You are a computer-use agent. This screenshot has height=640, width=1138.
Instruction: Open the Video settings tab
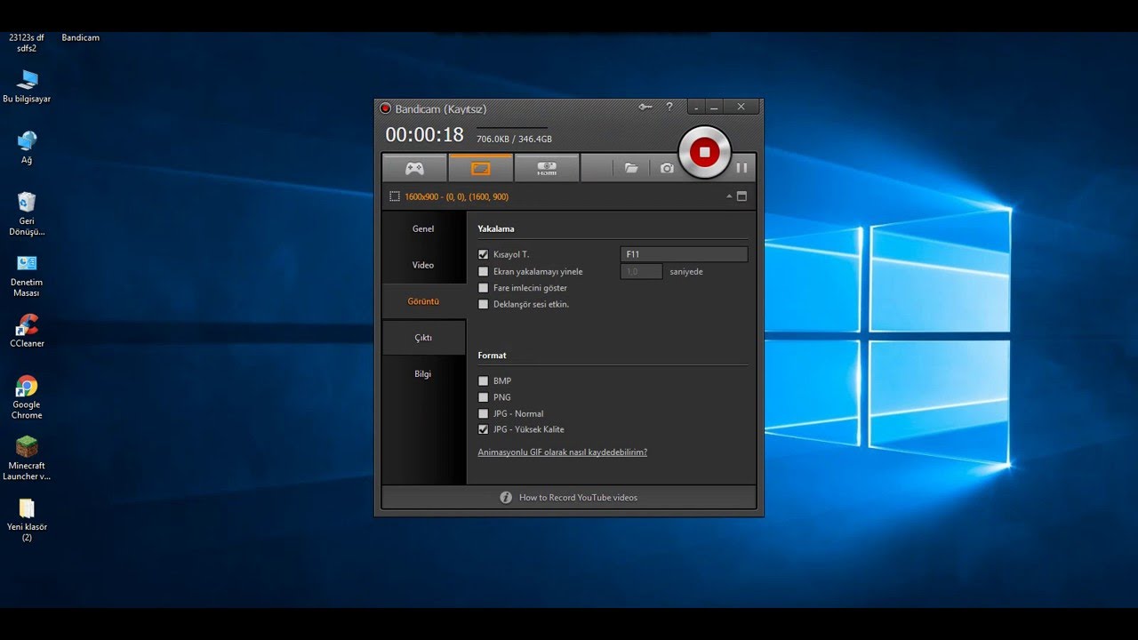click(x=423, y=265)
